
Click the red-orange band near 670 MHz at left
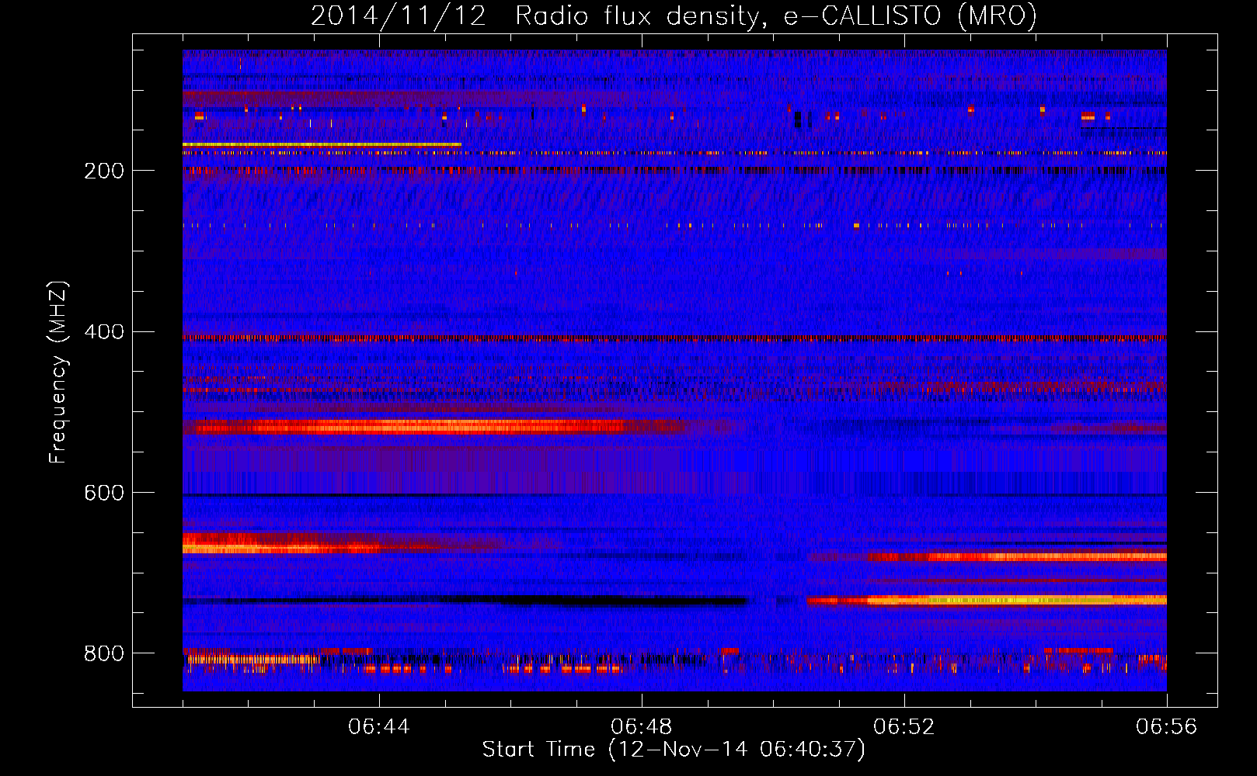[x=342, y=543]
